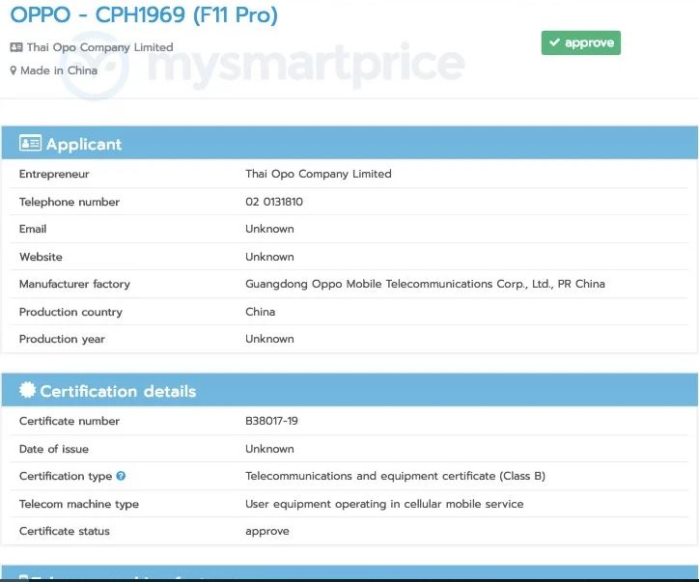Click the Unknown value for Date of issue
The image size is (699, 582).
(269, 449)
